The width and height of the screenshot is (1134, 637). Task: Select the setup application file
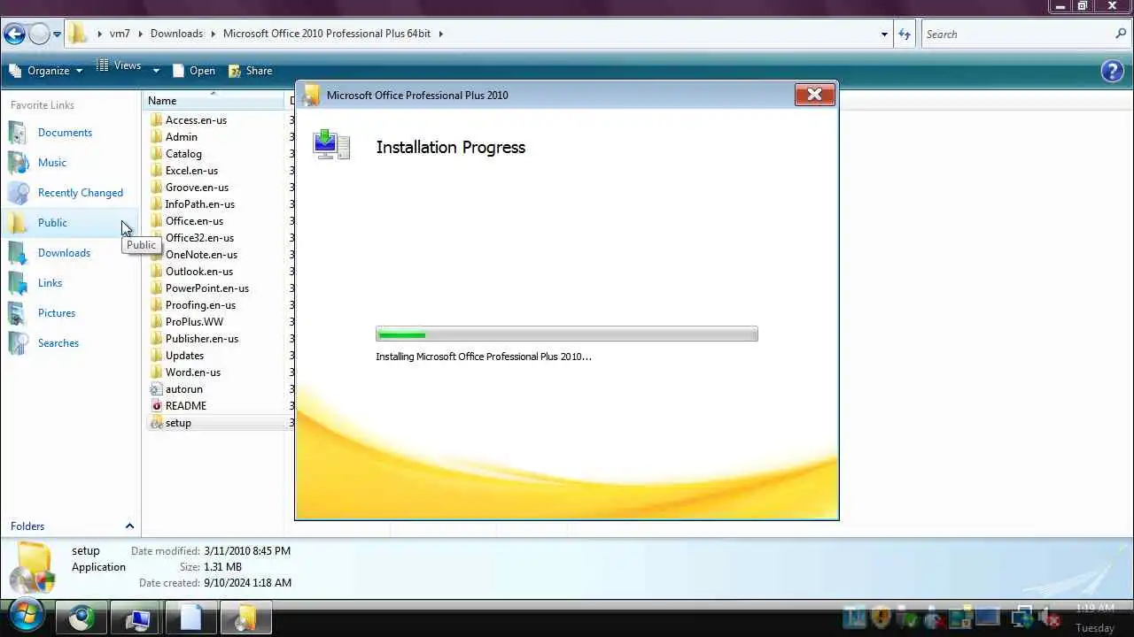tap(178, 423)
